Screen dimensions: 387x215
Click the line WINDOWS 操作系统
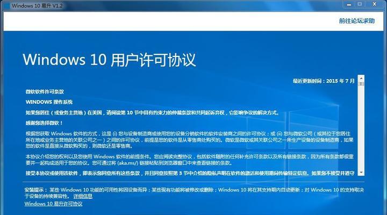(x=49, y=102)
